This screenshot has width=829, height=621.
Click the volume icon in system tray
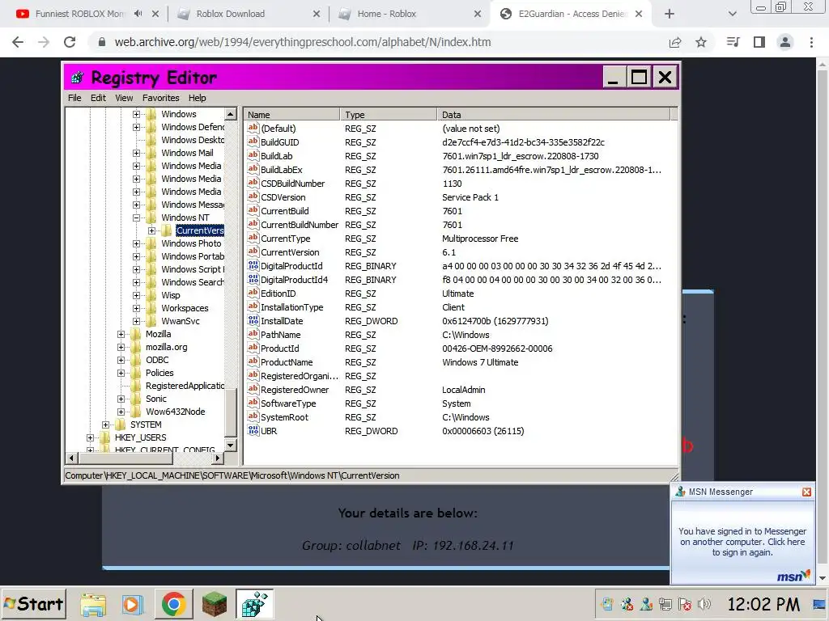(704, 604)
